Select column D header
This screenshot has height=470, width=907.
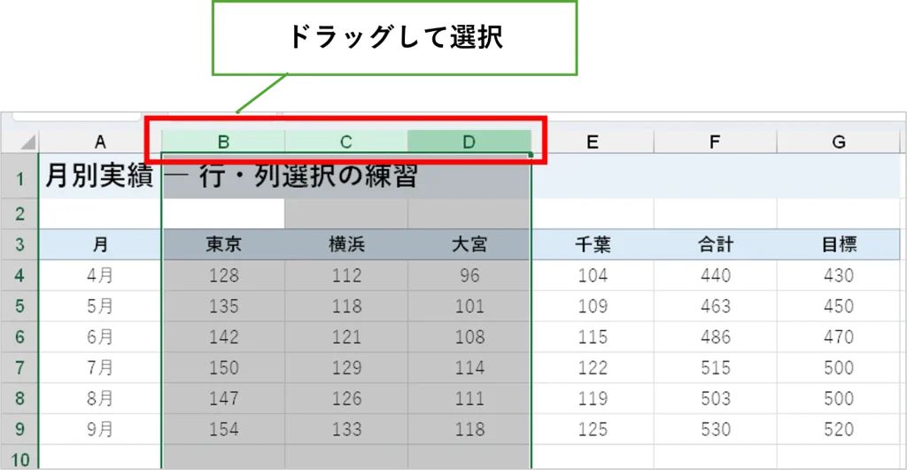click(x=469, y=142)
